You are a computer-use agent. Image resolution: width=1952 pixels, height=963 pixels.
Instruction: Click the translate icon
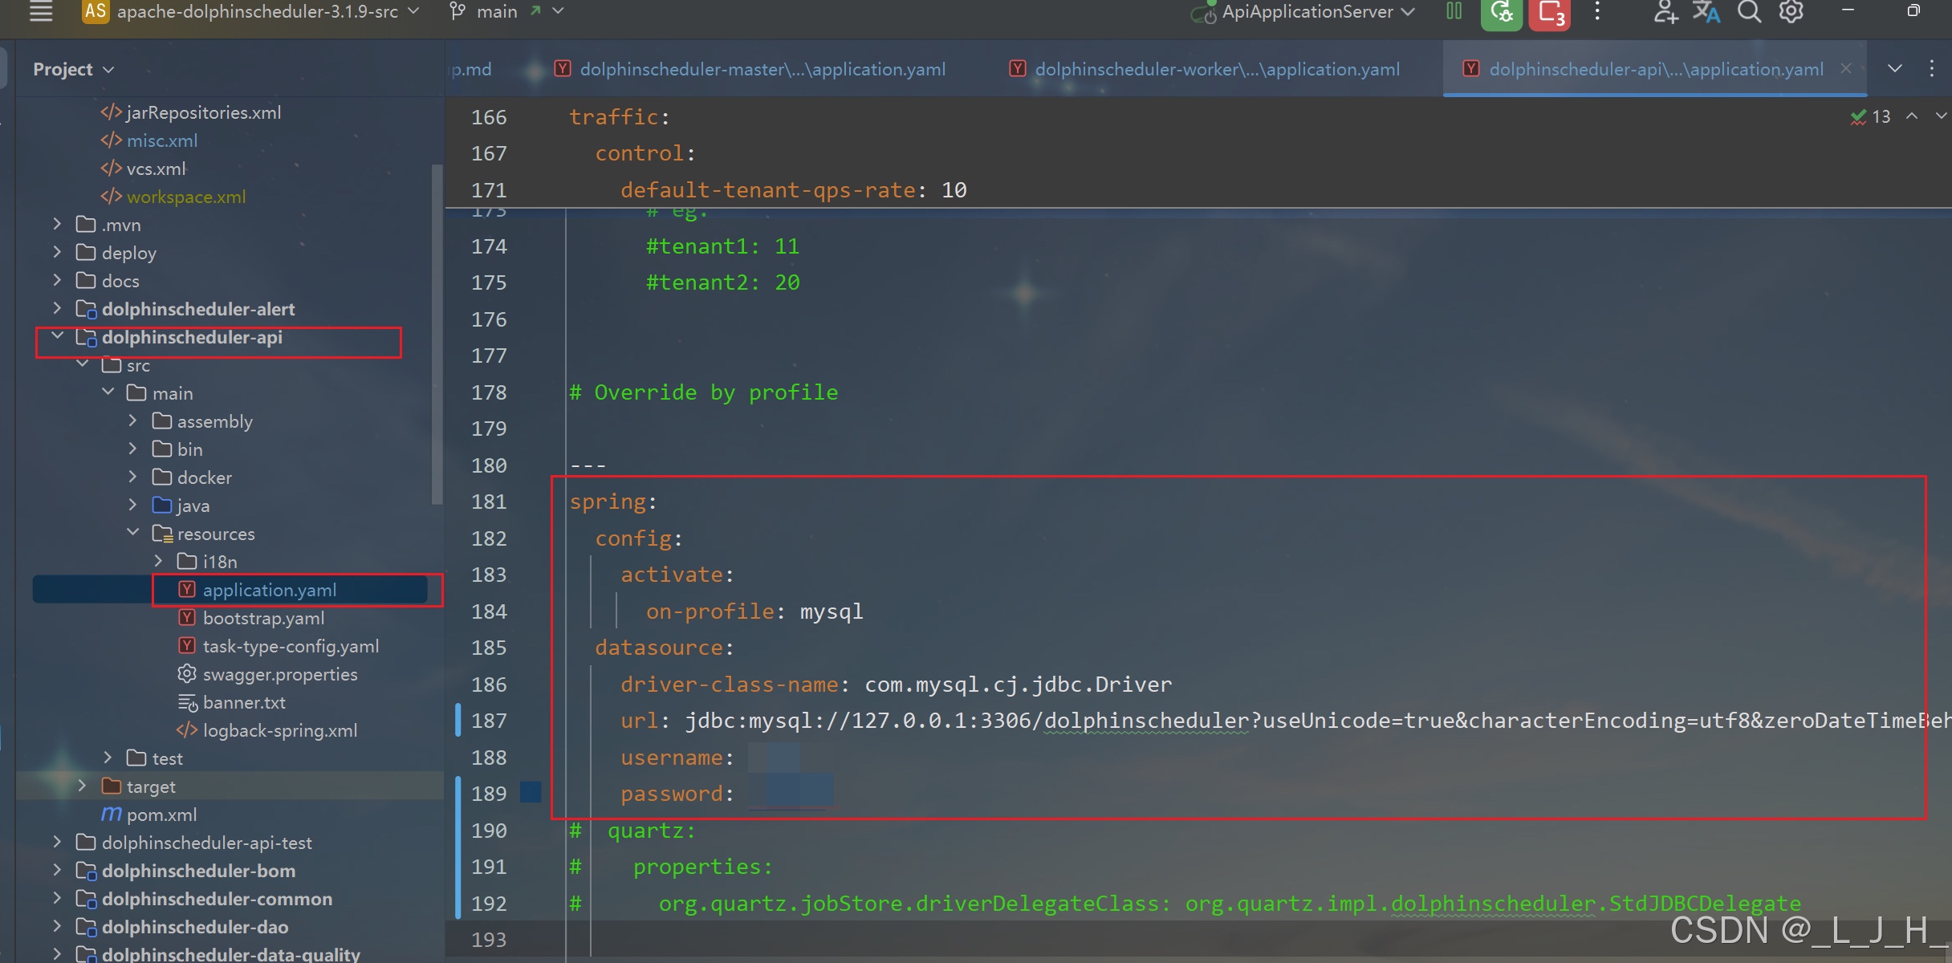(x=1706, y=12)
